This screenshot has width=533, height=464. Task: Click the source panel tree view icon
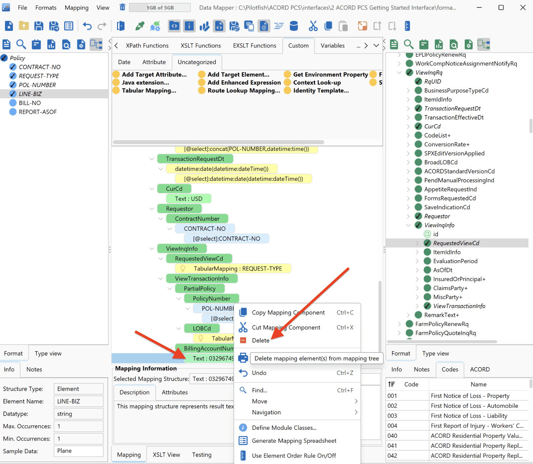(96, 44)
